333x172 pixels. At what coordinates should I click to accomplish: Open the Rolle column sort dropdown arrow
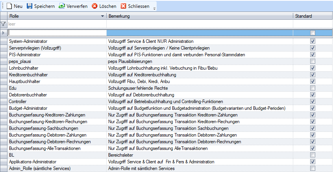pyautogui.click(x=103, y=16)
